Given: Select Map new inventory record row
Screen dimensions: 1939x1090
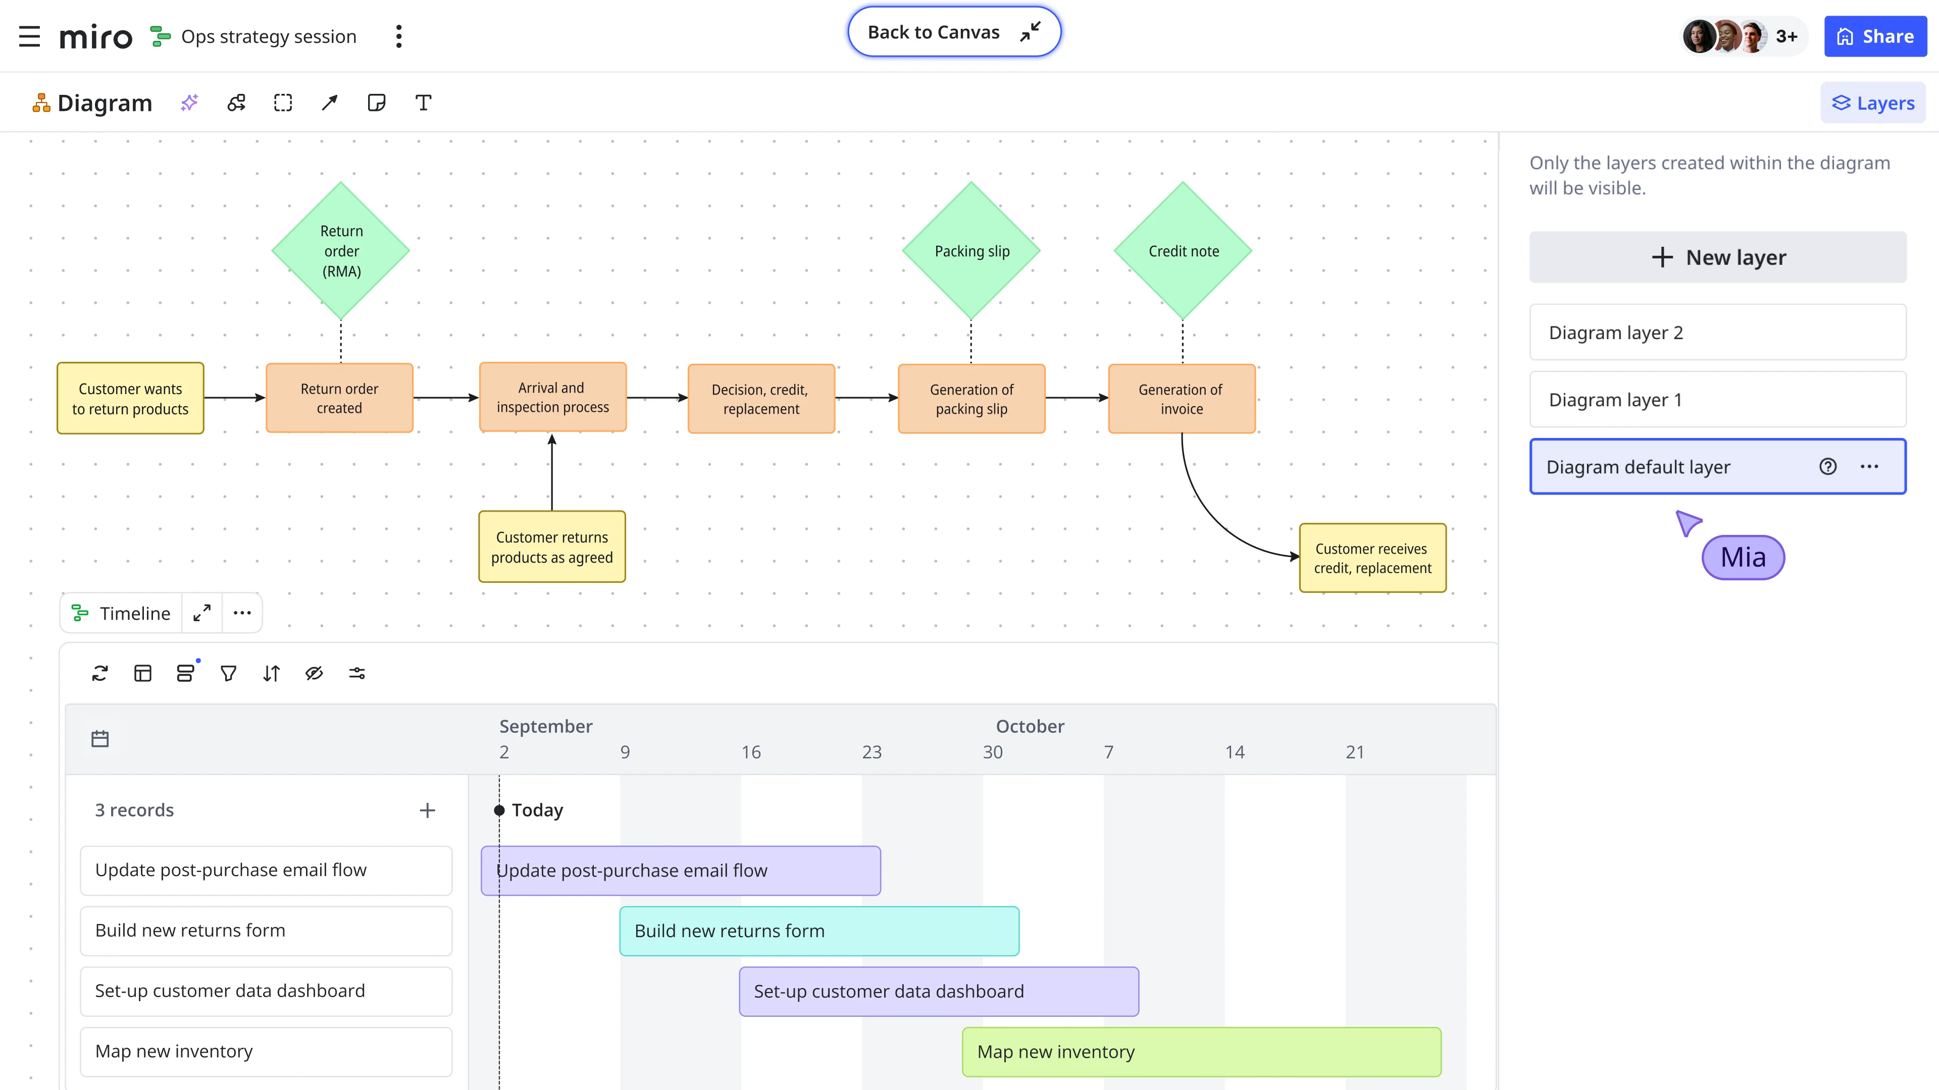Looking at the screenshot, I should (267, 1052).
